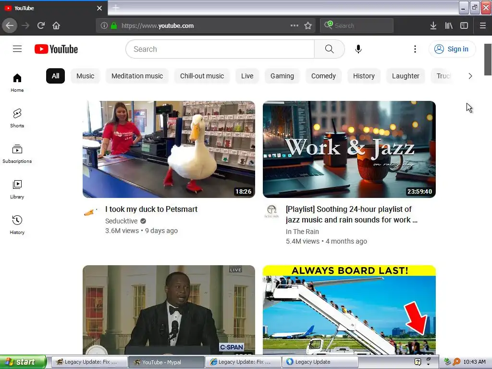Open the Always Board Last thumbnail
This screenshot has width=492, height=369.
[x=349, y=310]
